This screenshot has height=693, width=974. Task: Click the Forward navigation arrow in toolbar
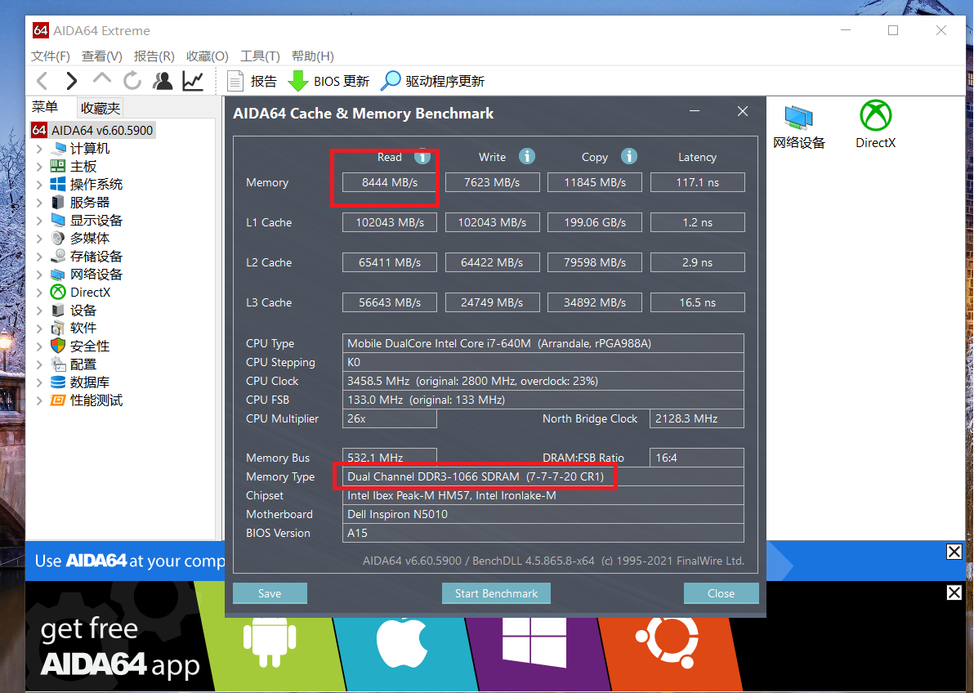pos(72,80)
